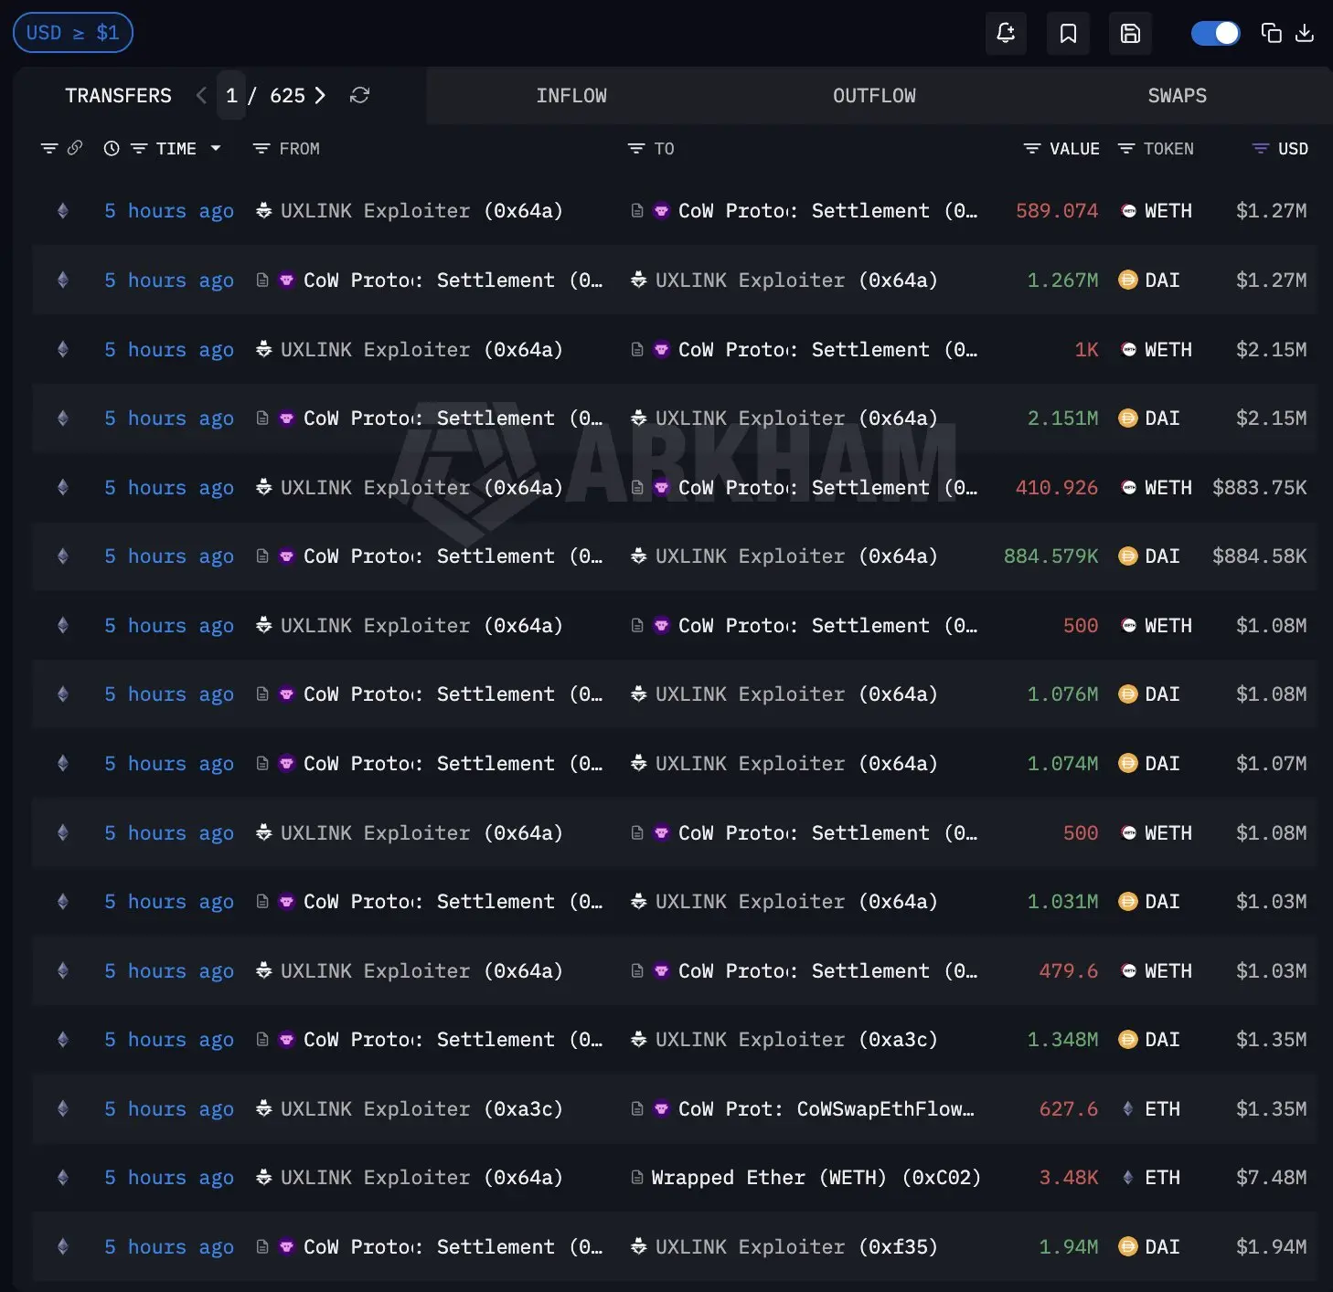
Task: Switch to the OUTFLOW tab
Action: pyautogui.click(x=874, y=96)
